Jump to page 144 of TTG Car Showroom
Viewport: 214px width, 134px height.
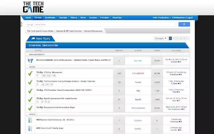(54, 76)
